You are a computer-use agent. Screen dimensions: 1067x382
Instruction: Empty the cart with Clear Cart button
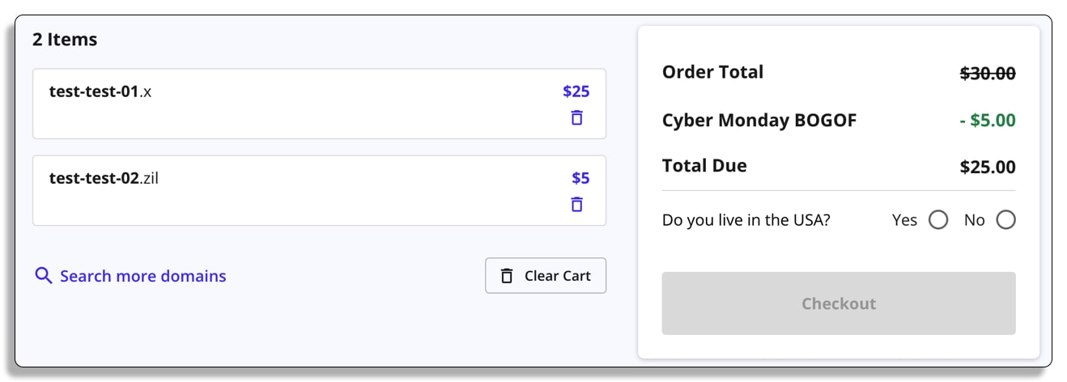click(546, 276)
